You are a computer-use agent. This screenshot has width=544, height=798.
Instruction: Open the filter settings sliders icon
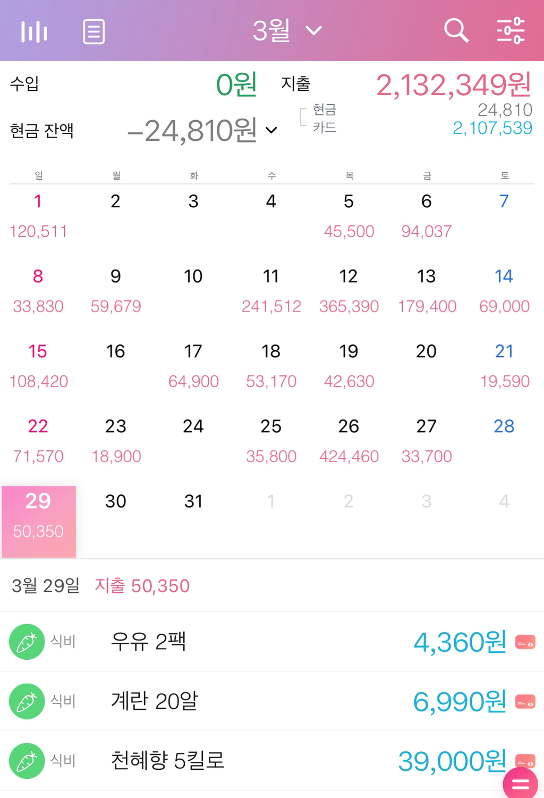click(x=511, y=31)
